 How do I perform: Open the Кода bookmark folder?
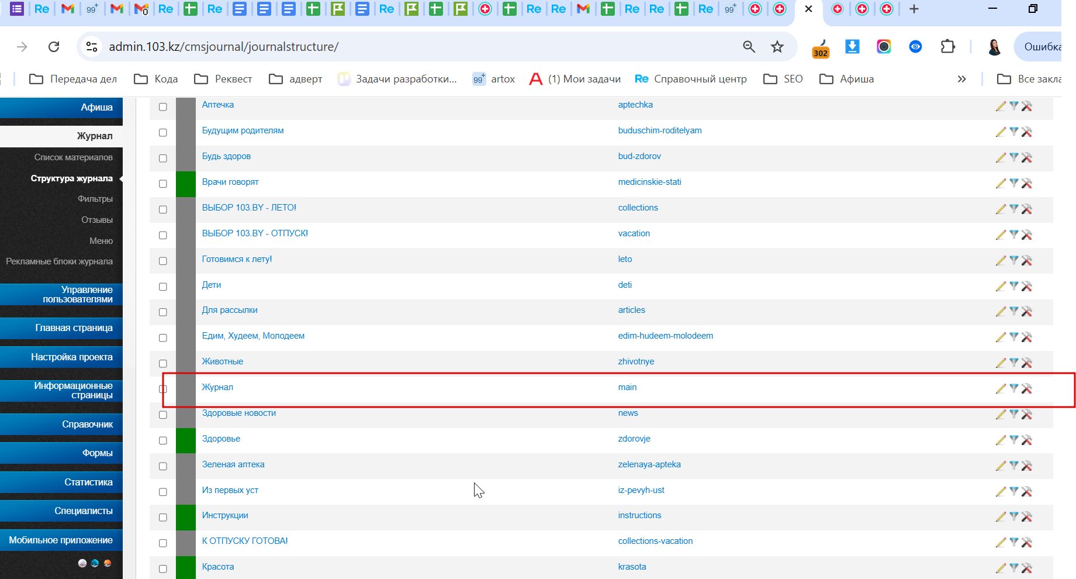point(155,79)
